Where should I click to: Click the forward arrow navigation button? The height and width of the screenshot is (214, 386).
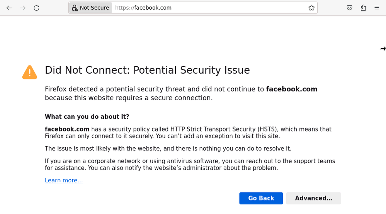23,8
